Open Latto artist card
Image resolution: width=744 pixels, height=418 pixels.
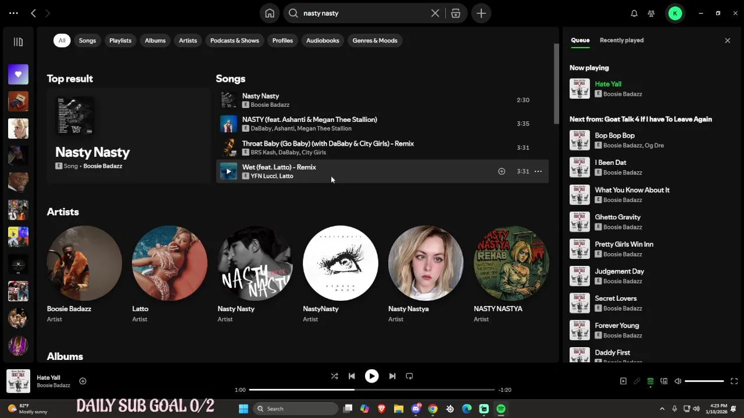tap(170, 274)
